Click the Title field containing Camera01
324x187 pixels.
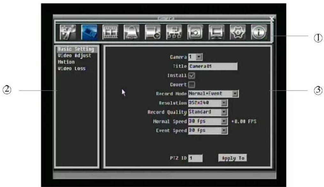(213, 66)
